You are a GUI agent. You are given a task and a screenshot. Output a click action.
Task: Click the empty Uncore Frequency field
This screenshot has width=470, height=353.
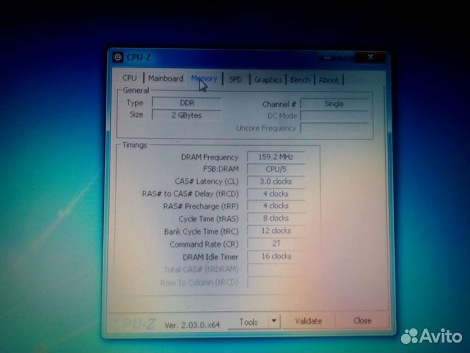tap(334, 128)
